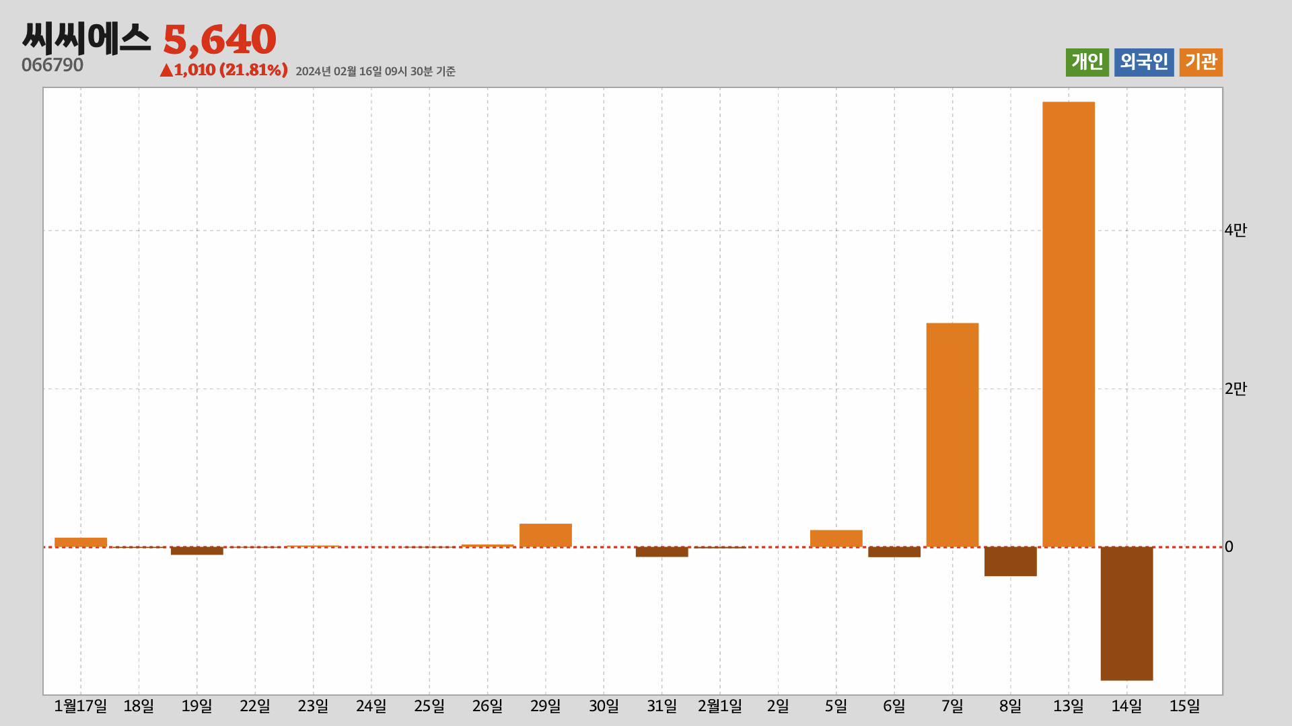
Task: Click the 7일 x-axis label
Action: point(952,707)
